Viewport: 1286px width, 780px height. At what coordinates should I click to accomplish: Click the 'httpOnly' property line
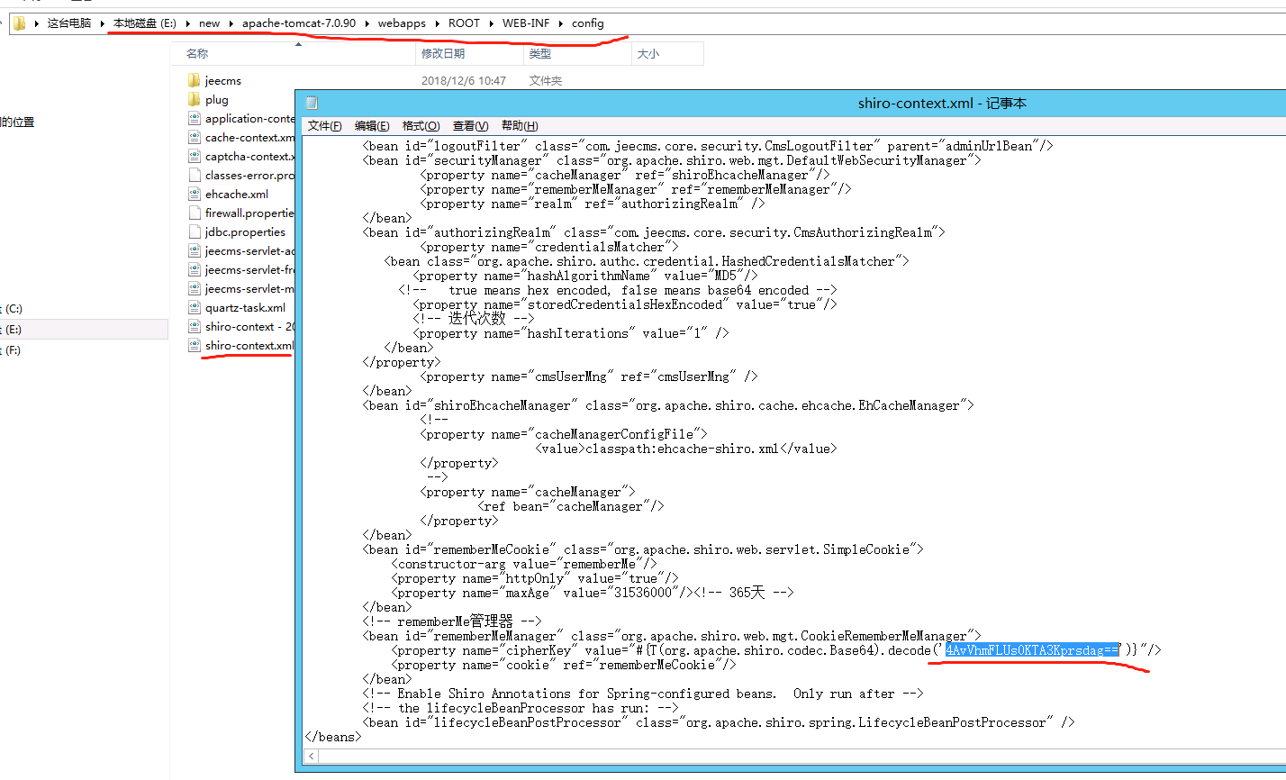[x=535, y=578]
